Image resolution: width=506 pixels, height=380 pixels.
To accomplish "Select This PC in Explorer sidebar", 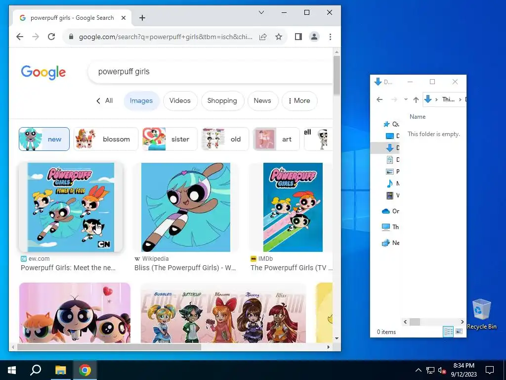I will coord(390,227).
